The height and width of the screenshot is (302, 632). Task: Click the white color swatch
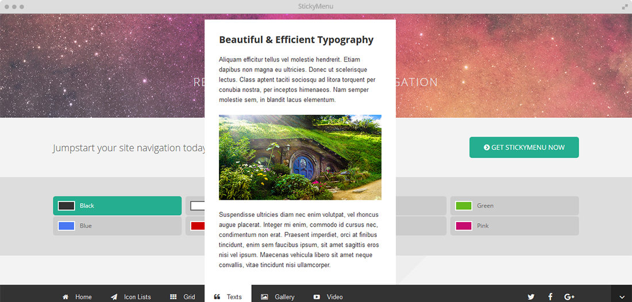(198, 206)
